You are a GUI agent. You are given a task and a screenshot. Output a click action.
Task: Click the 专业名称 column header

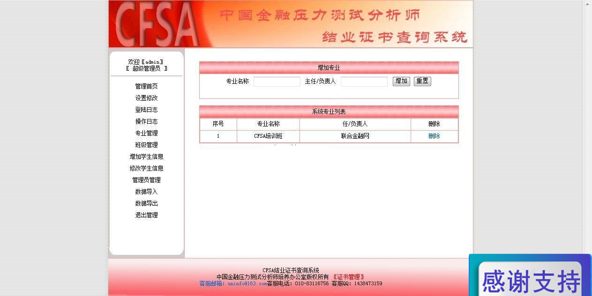[x=268, y=124]
